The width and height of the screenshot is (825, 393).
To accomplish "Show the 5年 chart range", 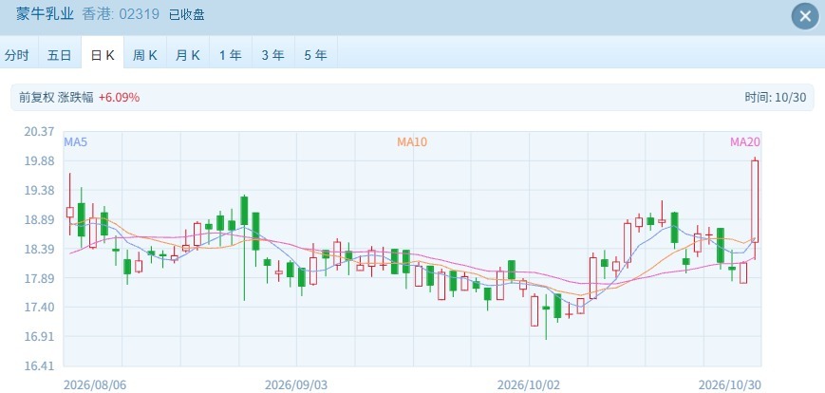I will (x=316, y=55).
